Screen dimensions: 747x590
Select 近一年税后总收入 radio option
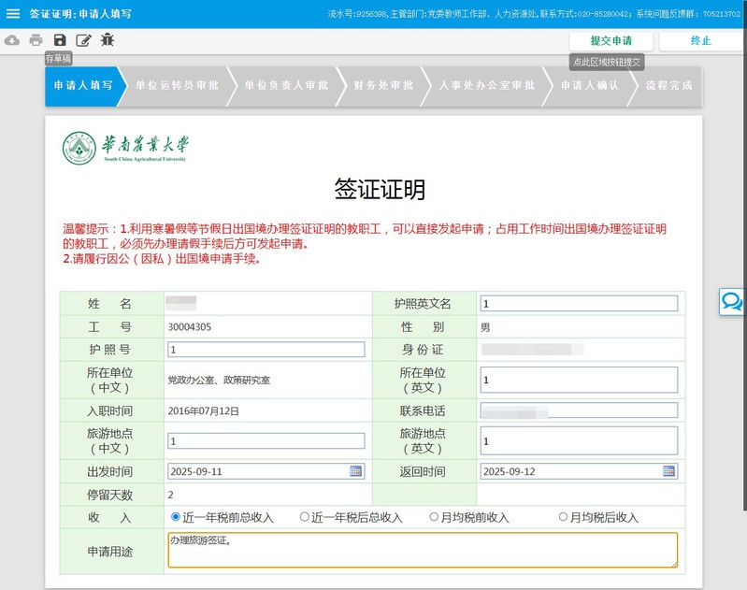pos(305,517)
